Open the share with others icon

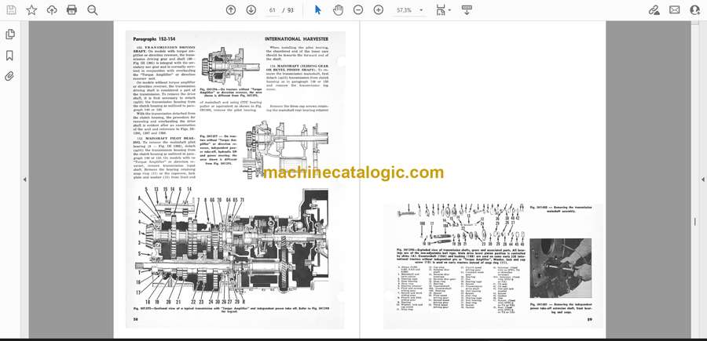pos(695,10)
